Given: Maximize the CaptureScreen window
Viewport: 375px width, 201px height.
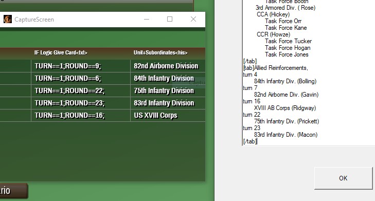Looking at the screenshot, I should coord(170,19).
